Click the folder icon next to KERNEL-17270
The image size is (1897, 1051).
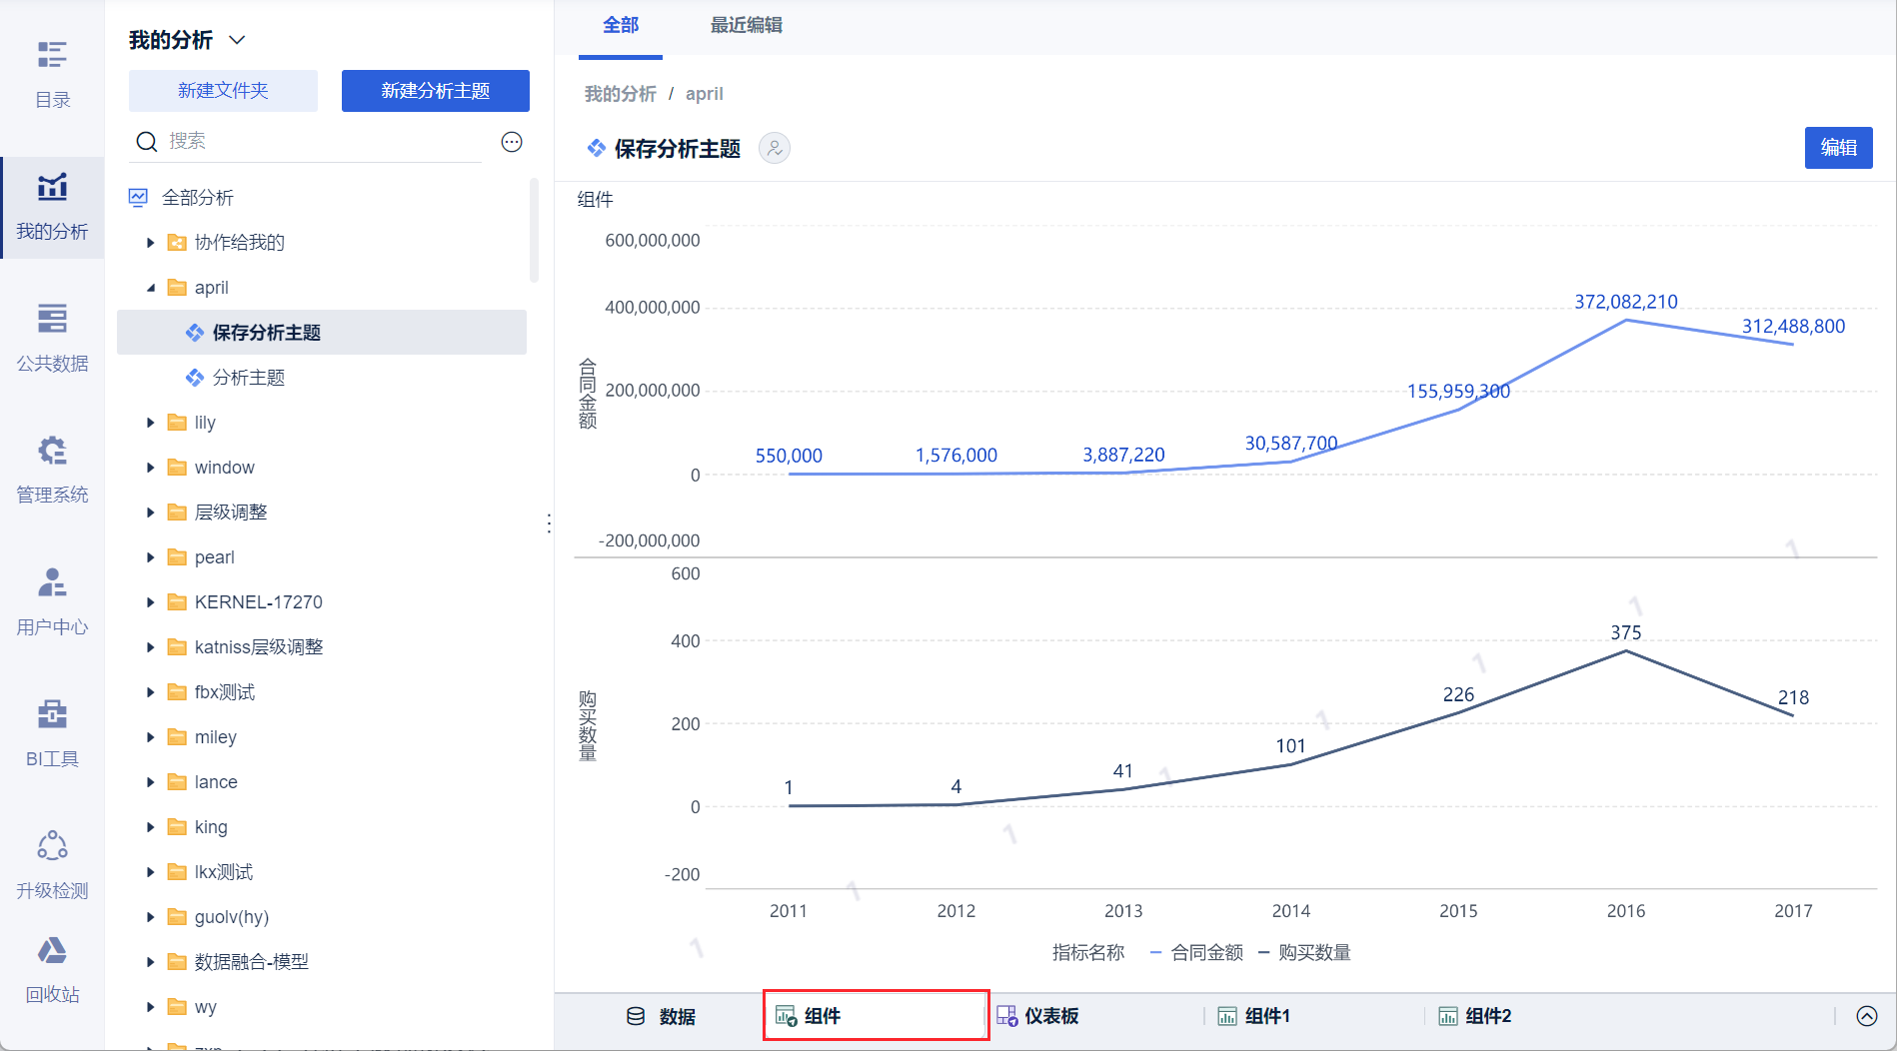(x=177, y=602)
